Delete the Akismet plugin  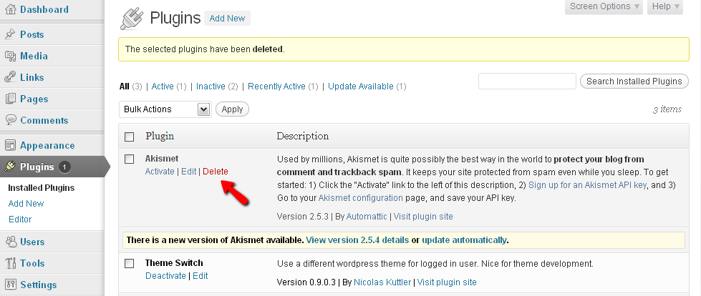coord(216,172)
